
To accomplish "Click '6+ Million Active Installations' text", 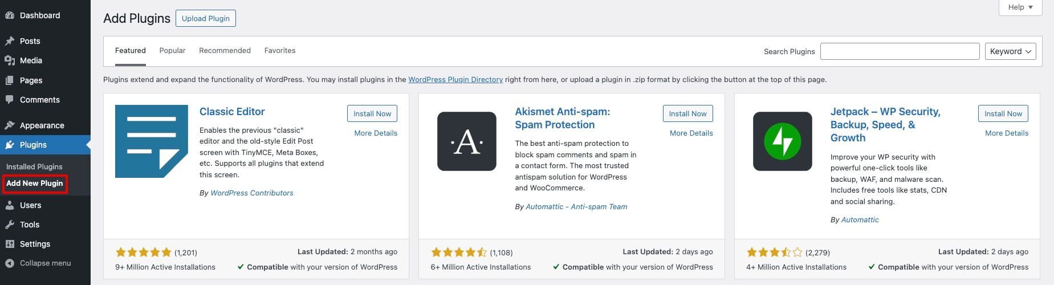I will coord(481,267).
